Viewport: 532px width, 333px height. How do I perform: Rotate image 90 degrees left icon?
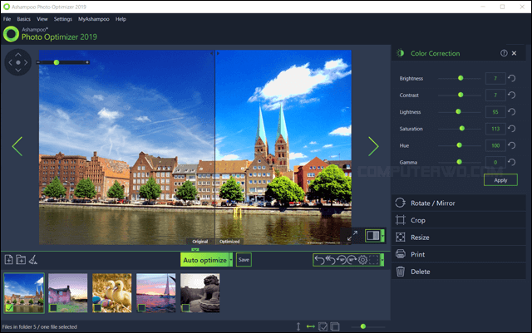[342, 260]
